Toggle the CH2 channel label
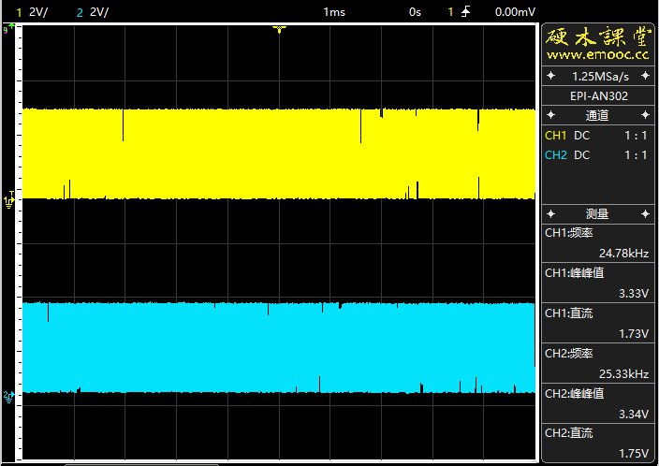This screenshot has height=466, width=659. coord(556,154)
